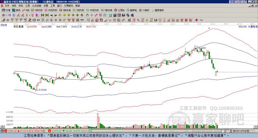Open the candlestick style dropdown arrow
Image resolution: width=258 pixels, height=138 pixels.
(x=29, y=15)
